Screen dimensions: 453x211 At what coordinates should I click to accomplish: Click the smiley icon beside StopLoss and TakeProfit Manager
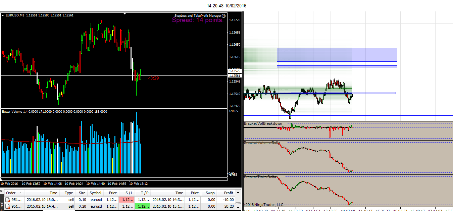(224, 15)
